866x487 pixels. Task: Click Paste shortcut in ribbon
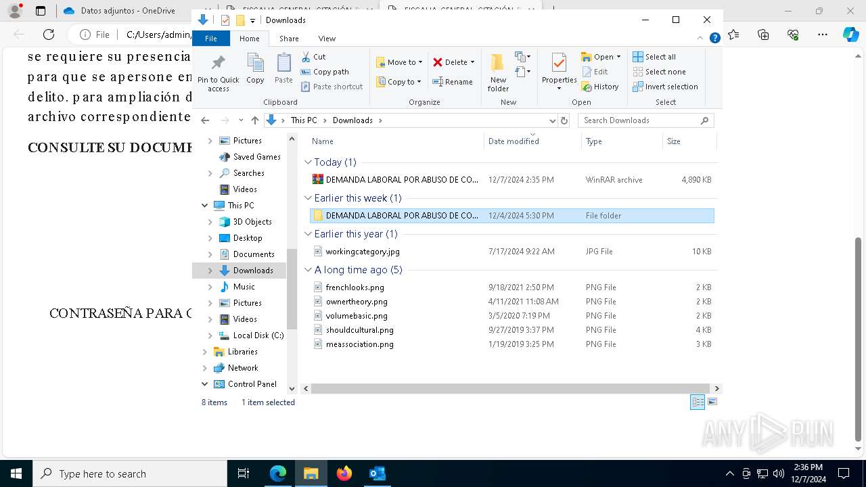(x=332, y=87)
